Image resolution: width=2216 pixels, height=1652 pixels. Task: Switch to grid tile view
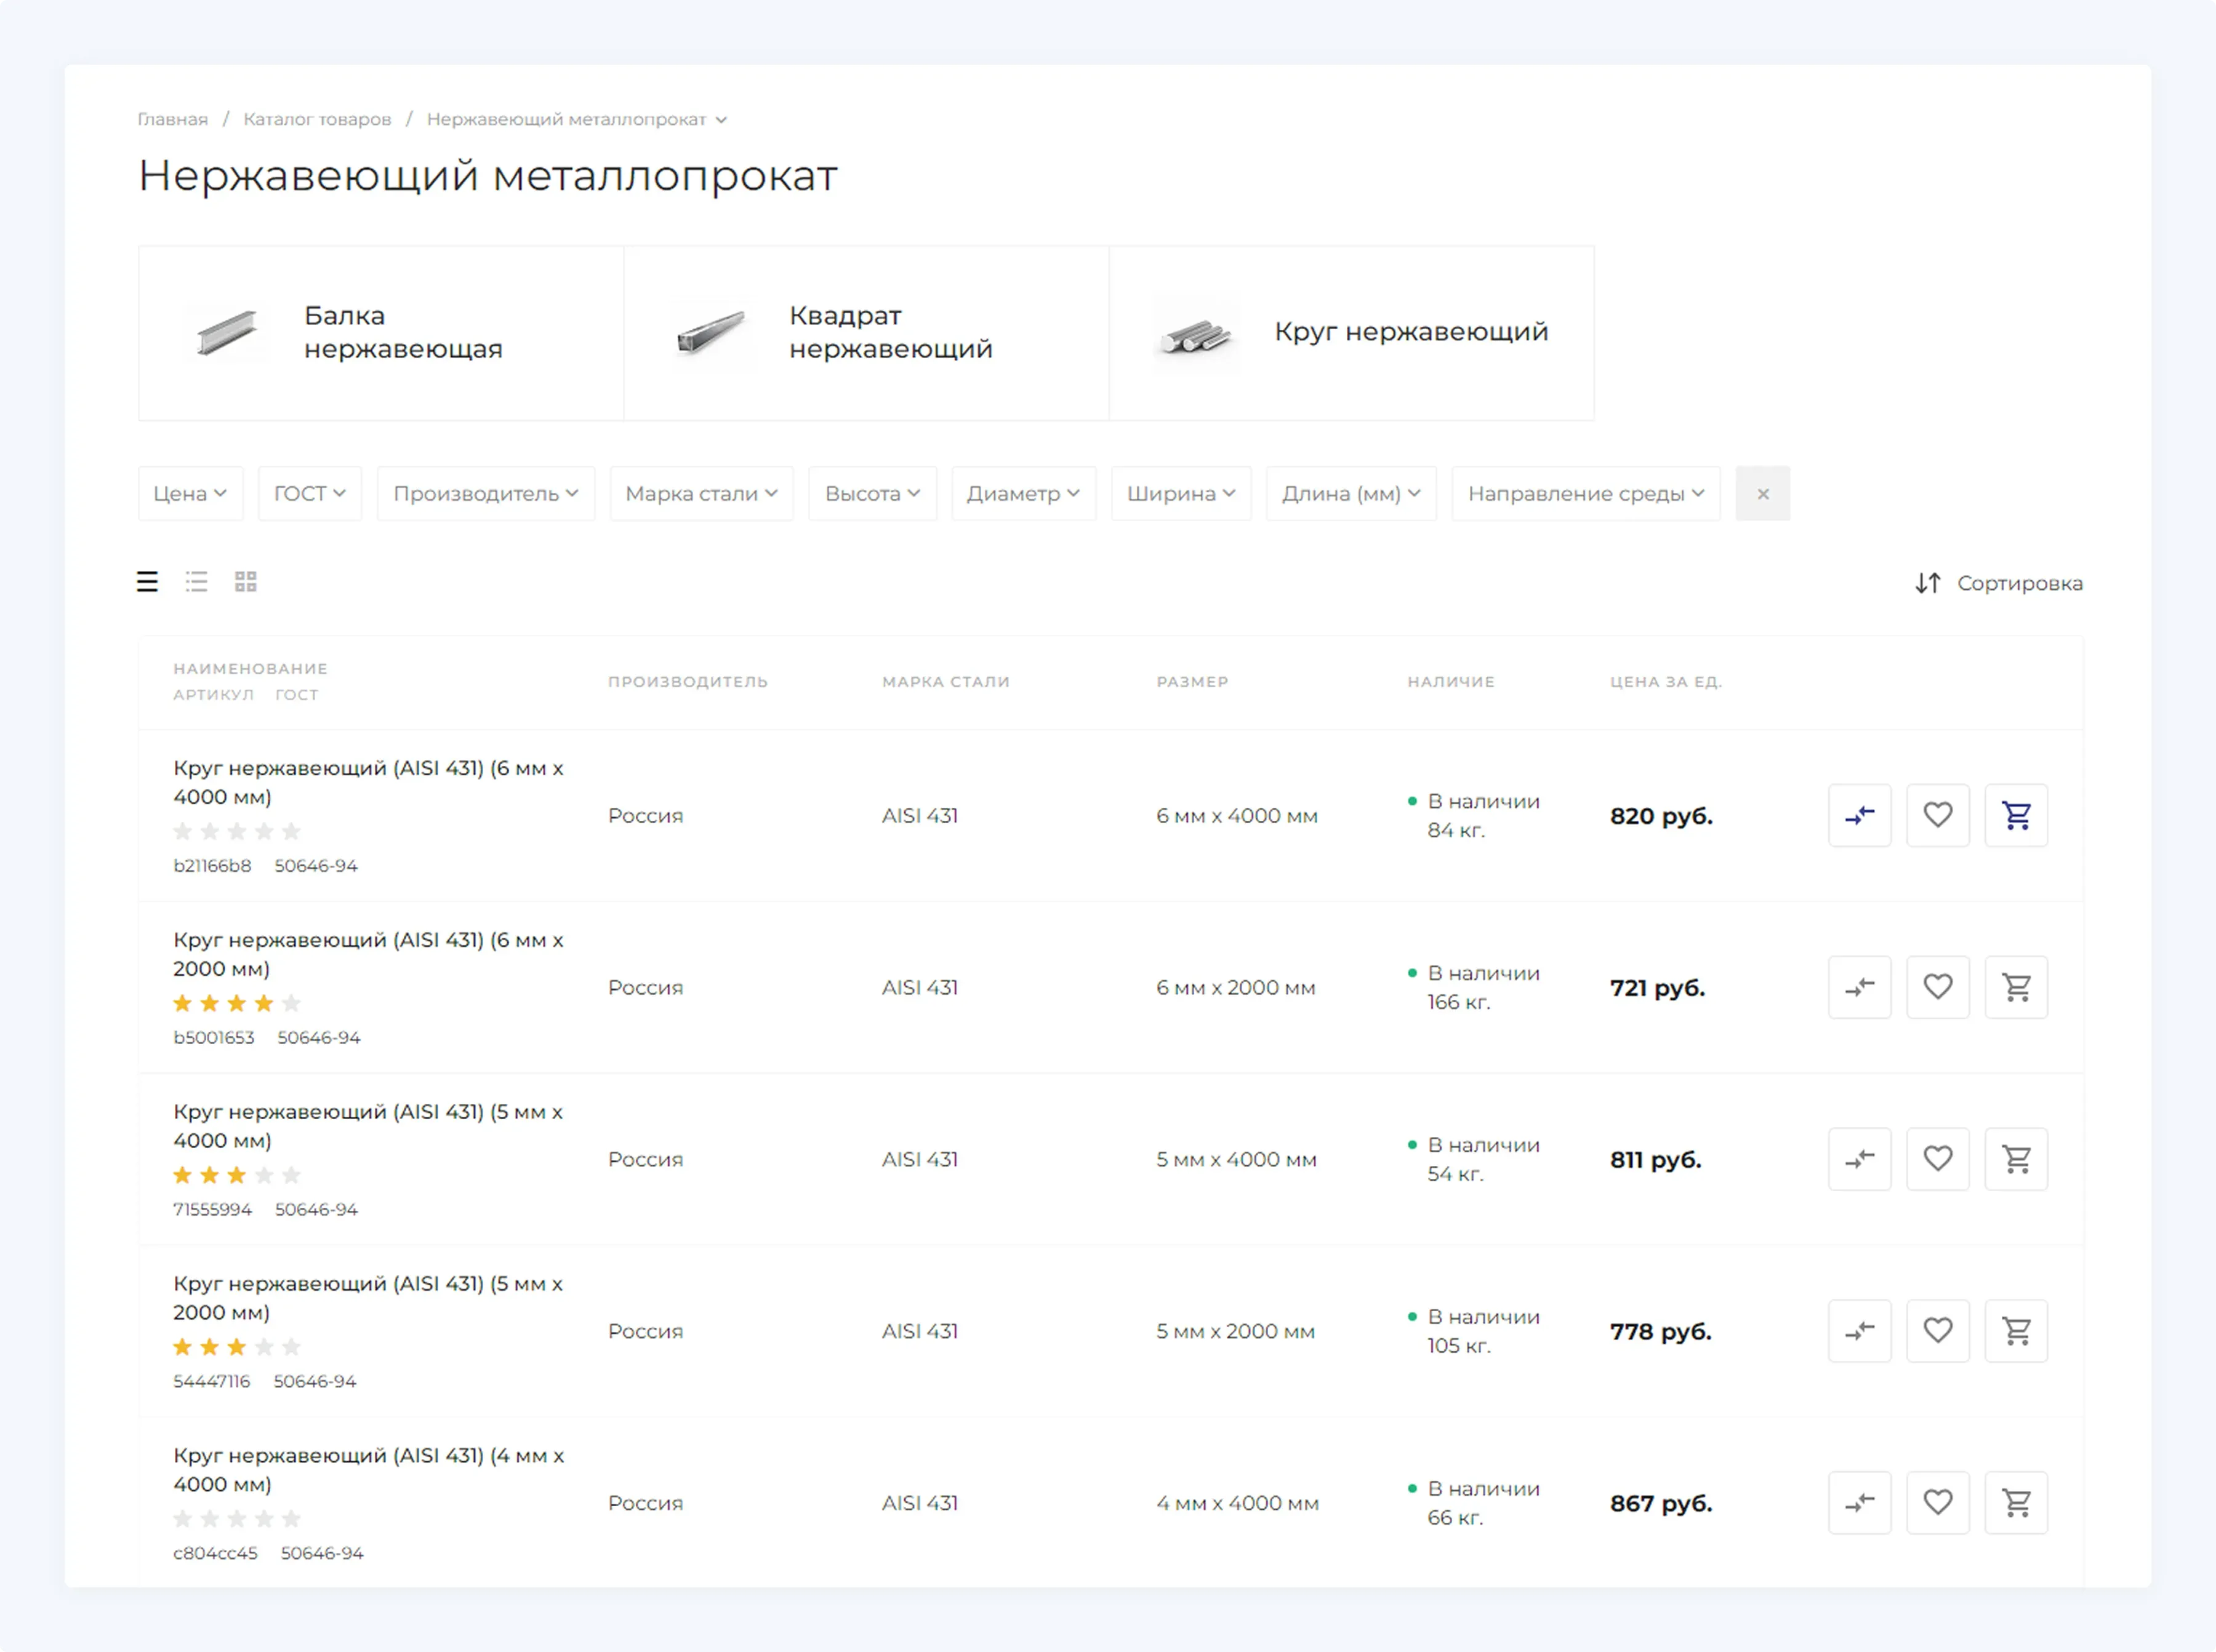pyautogui.click(x=246, y=582)
